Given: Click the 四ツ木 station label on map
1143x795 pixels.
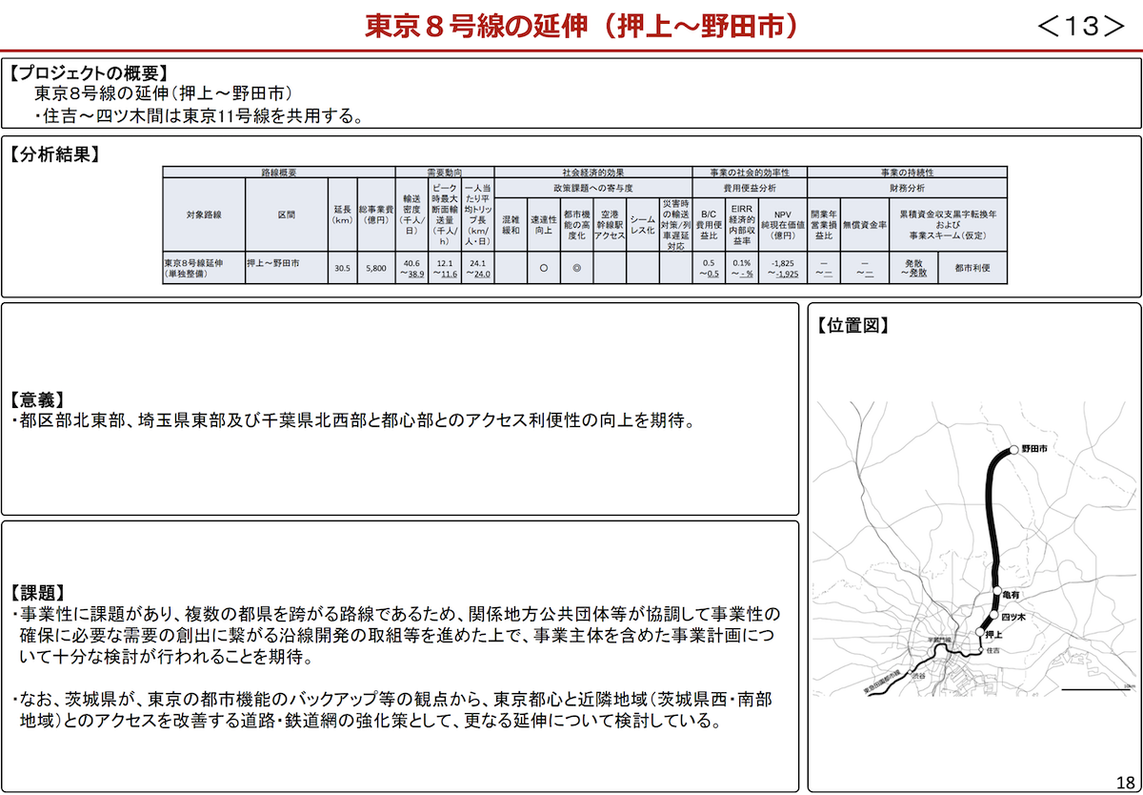Looking at the screenshot, I should click(1012, 618).
